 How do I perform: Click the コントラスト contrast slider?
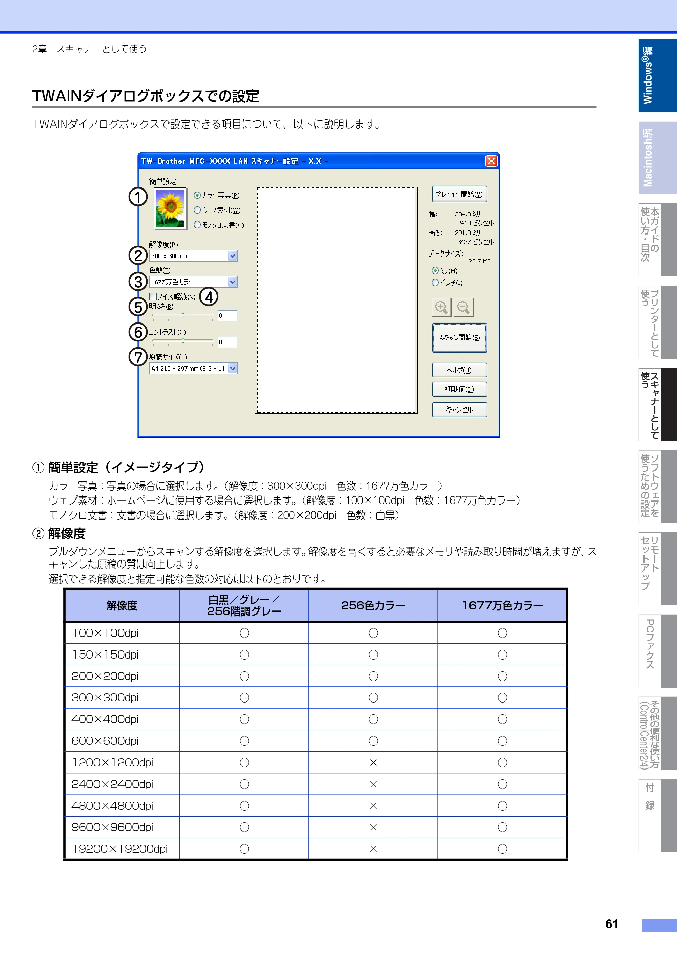point(183,342)
